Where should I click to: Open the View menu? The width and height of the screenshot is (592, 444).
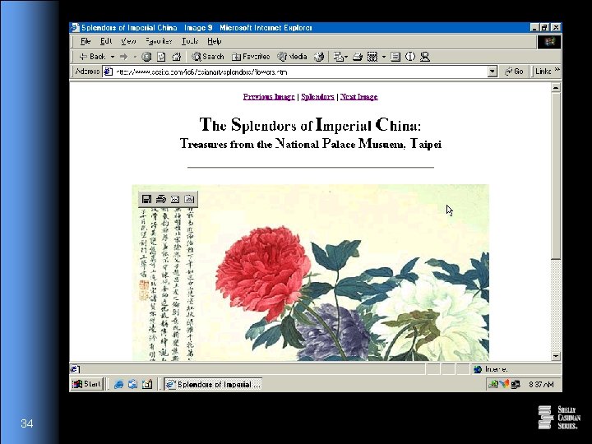pyautogui.click(x=128, y=41)
